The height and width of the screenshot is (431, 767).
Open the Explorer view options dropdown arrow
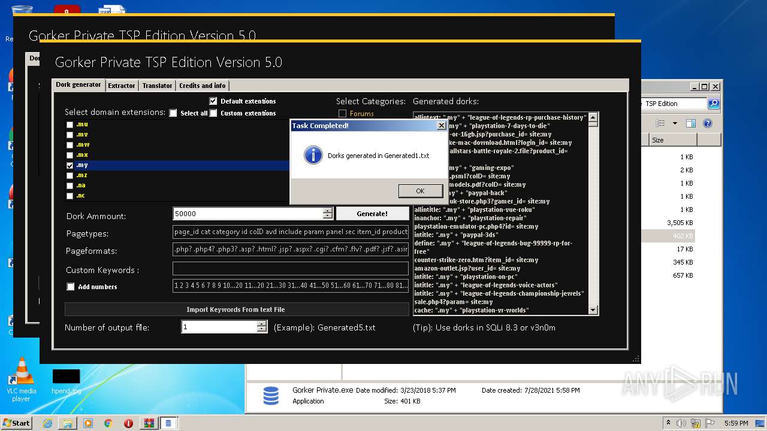point(675,123)
